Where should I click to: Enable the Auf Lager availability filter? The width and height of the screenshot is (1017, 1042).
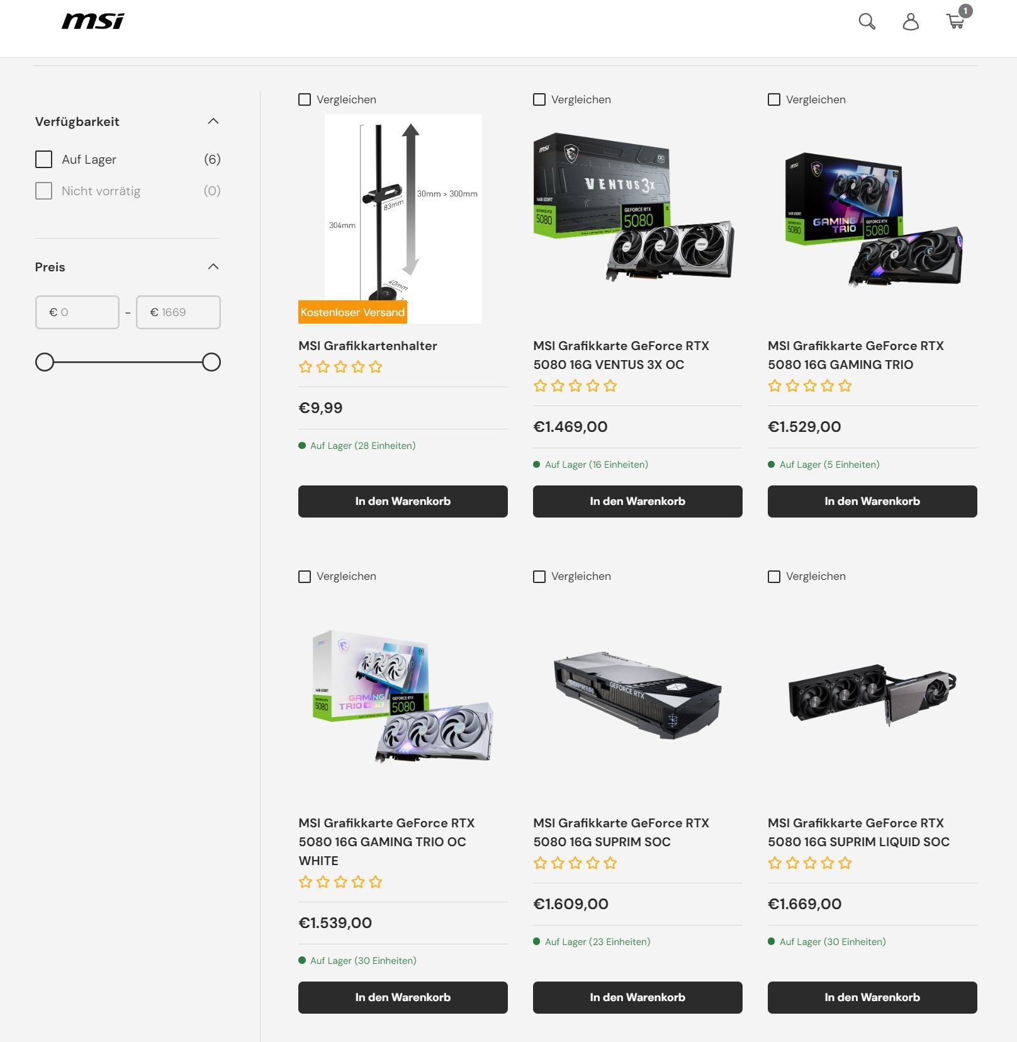point(43,159)
